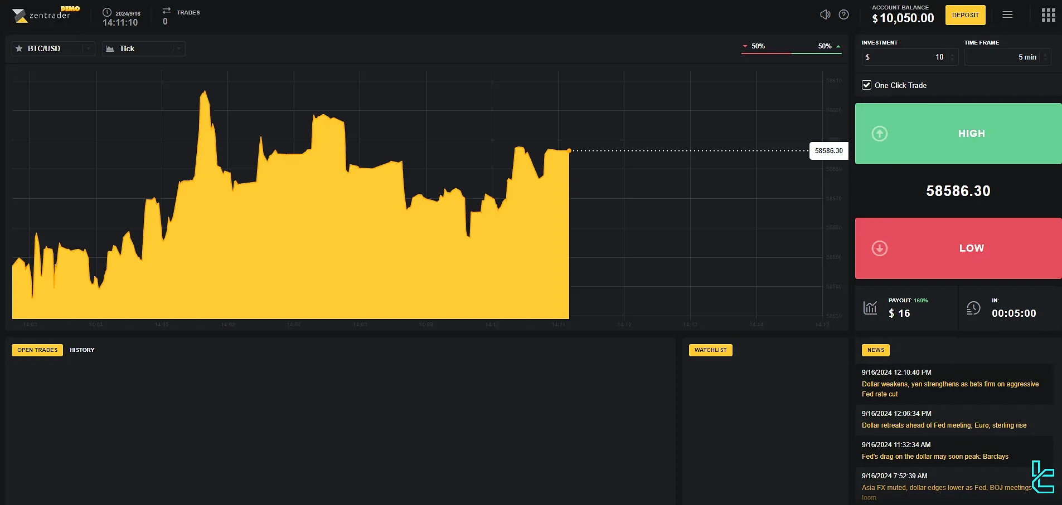Viewport: 1062px width, 505px height.
Task: Open the hamburger menu
Action: 1007,15
